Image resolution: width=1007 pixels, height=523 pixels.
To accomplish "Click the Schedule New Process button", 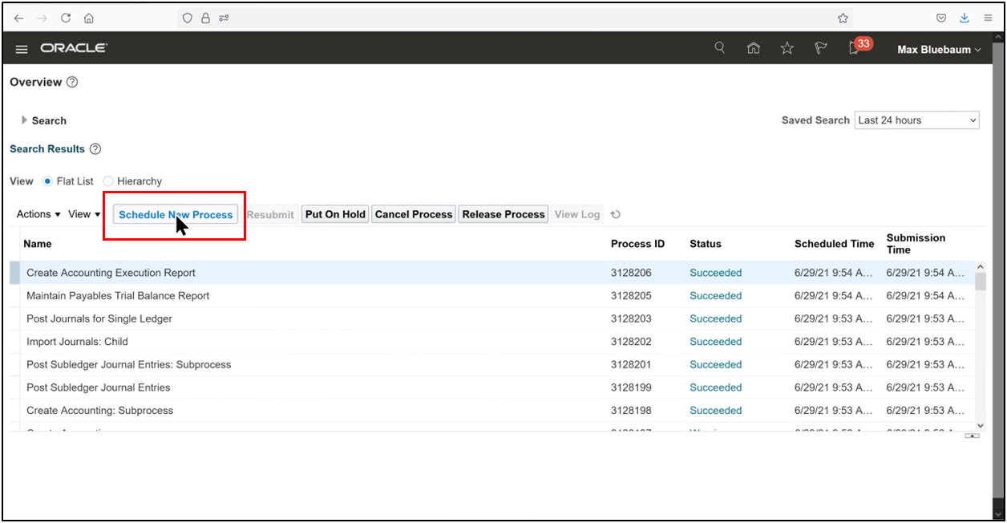I will coord(175,214).
